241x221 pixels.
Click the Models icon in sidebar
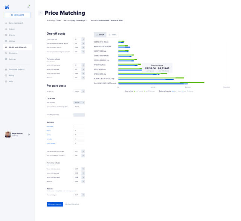6,41
